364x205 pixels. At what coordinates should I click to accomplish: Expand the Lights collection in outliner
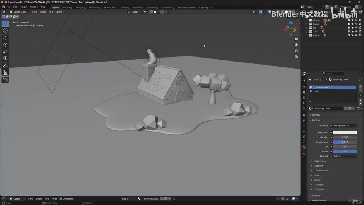coord(307,35)
